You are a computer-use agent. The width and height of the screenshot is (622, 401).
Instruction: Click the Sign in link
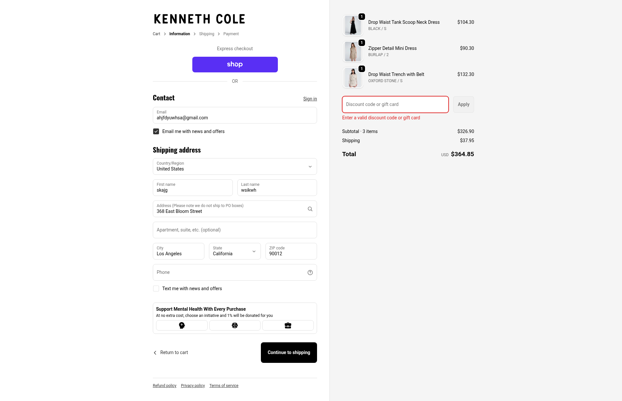coord(310,99)
